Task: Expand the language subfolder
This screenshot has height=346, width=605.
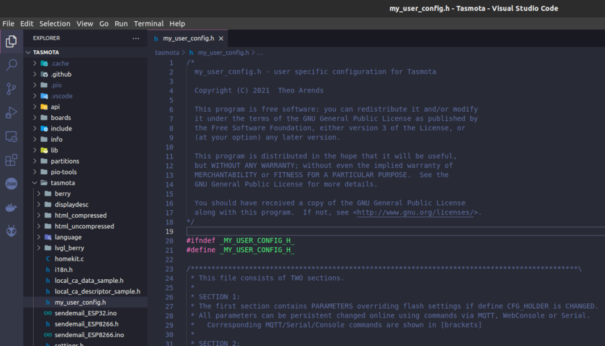Action: pyautogui.click(x=85, y=237)
